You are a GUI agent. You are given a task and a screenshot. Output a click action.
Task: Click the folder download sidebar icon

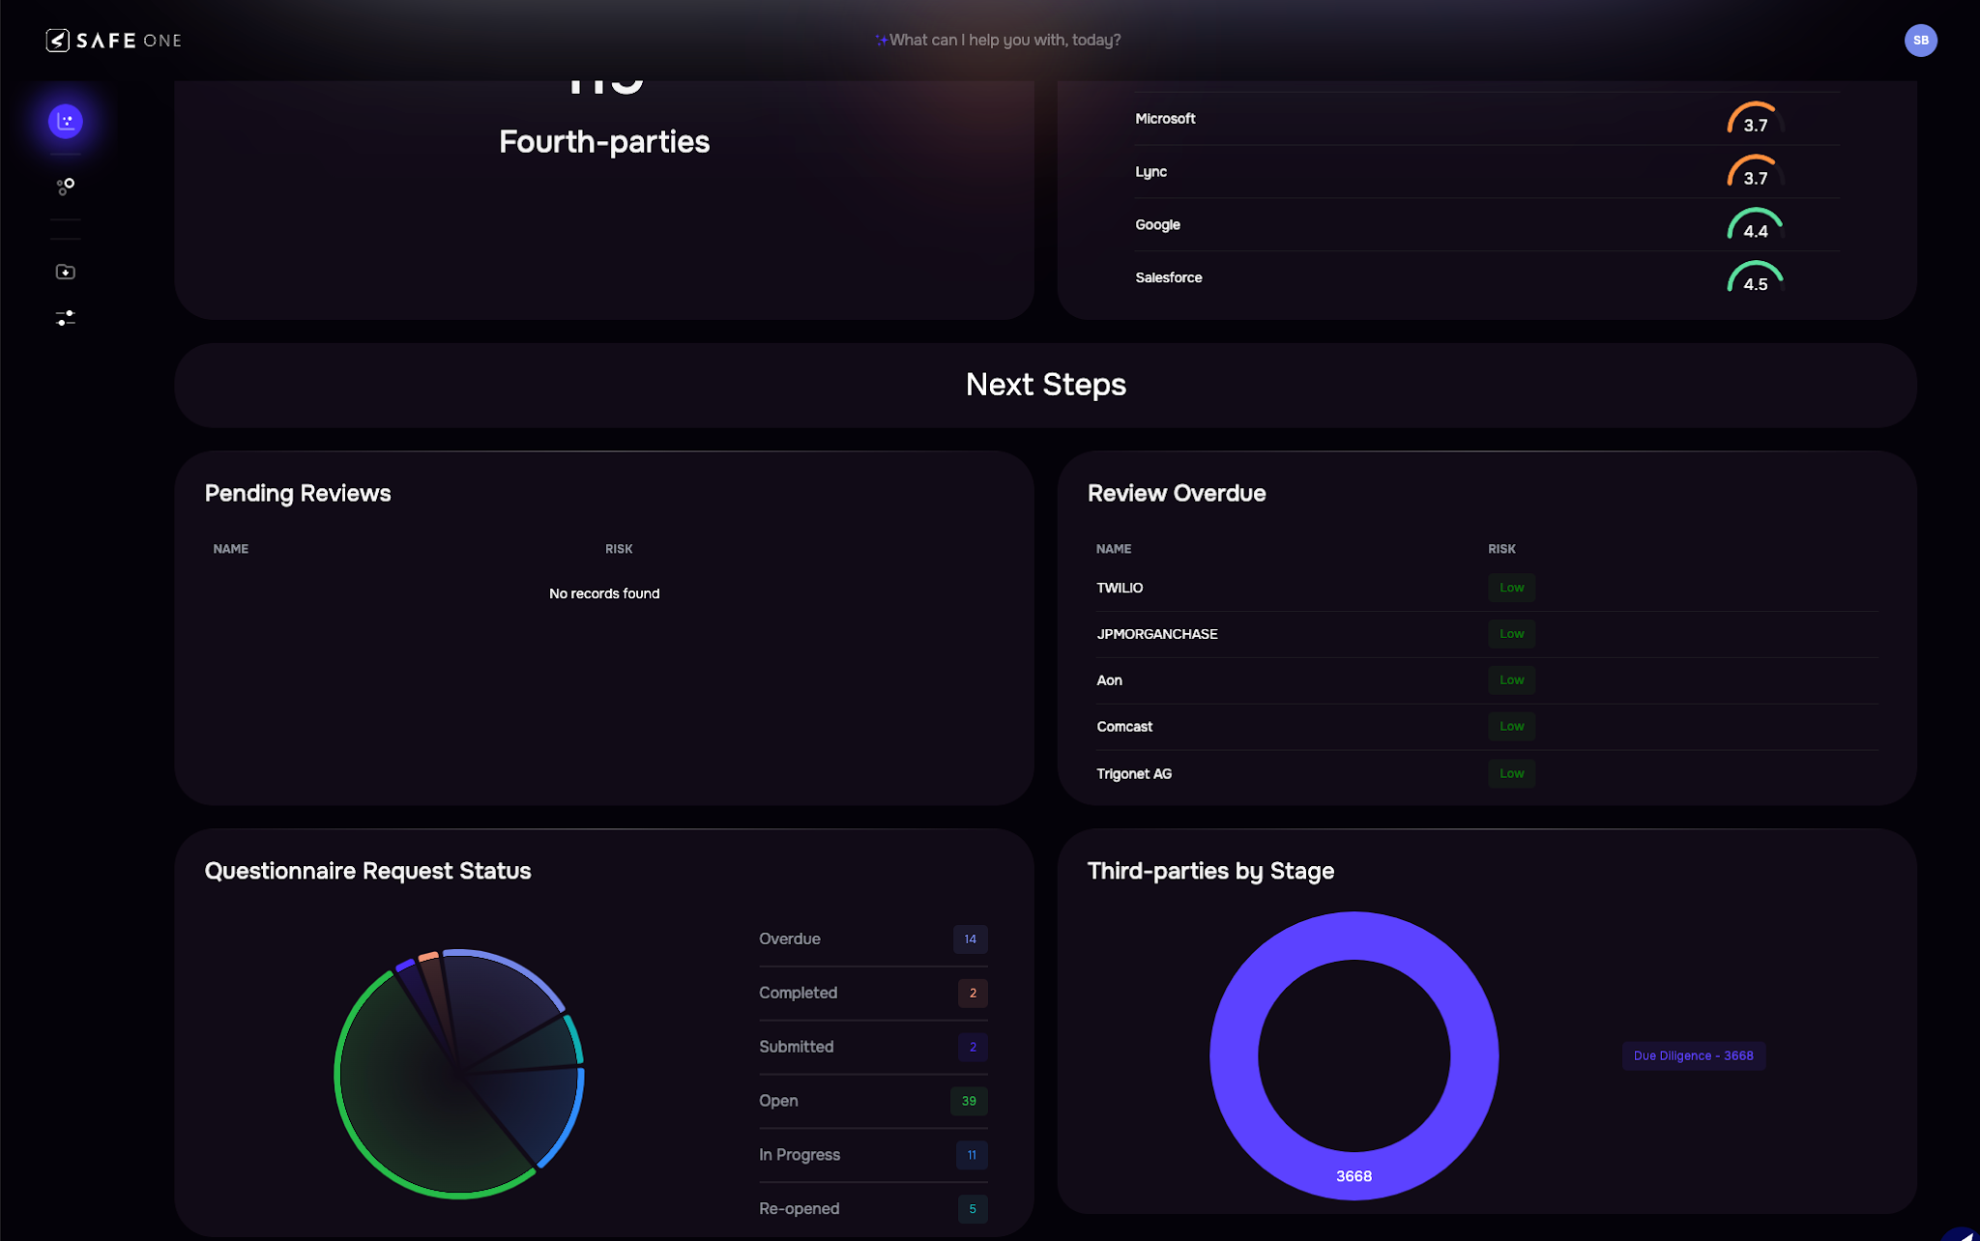(66, 272)
